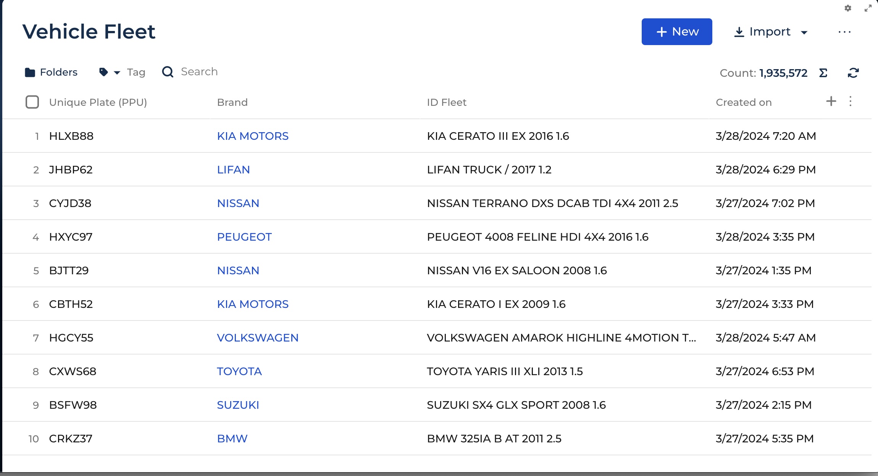The width and height of the screenshot is (878, 476).
Task: Select plate HXYC97
Action: coord(71,237)
